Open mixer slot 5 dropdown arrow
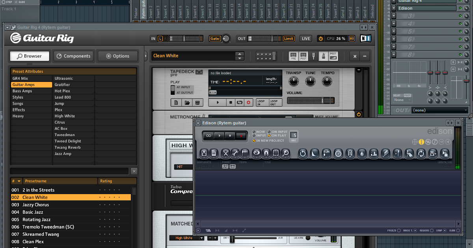Viewport: 473px width, 248px height. point(393,31)
